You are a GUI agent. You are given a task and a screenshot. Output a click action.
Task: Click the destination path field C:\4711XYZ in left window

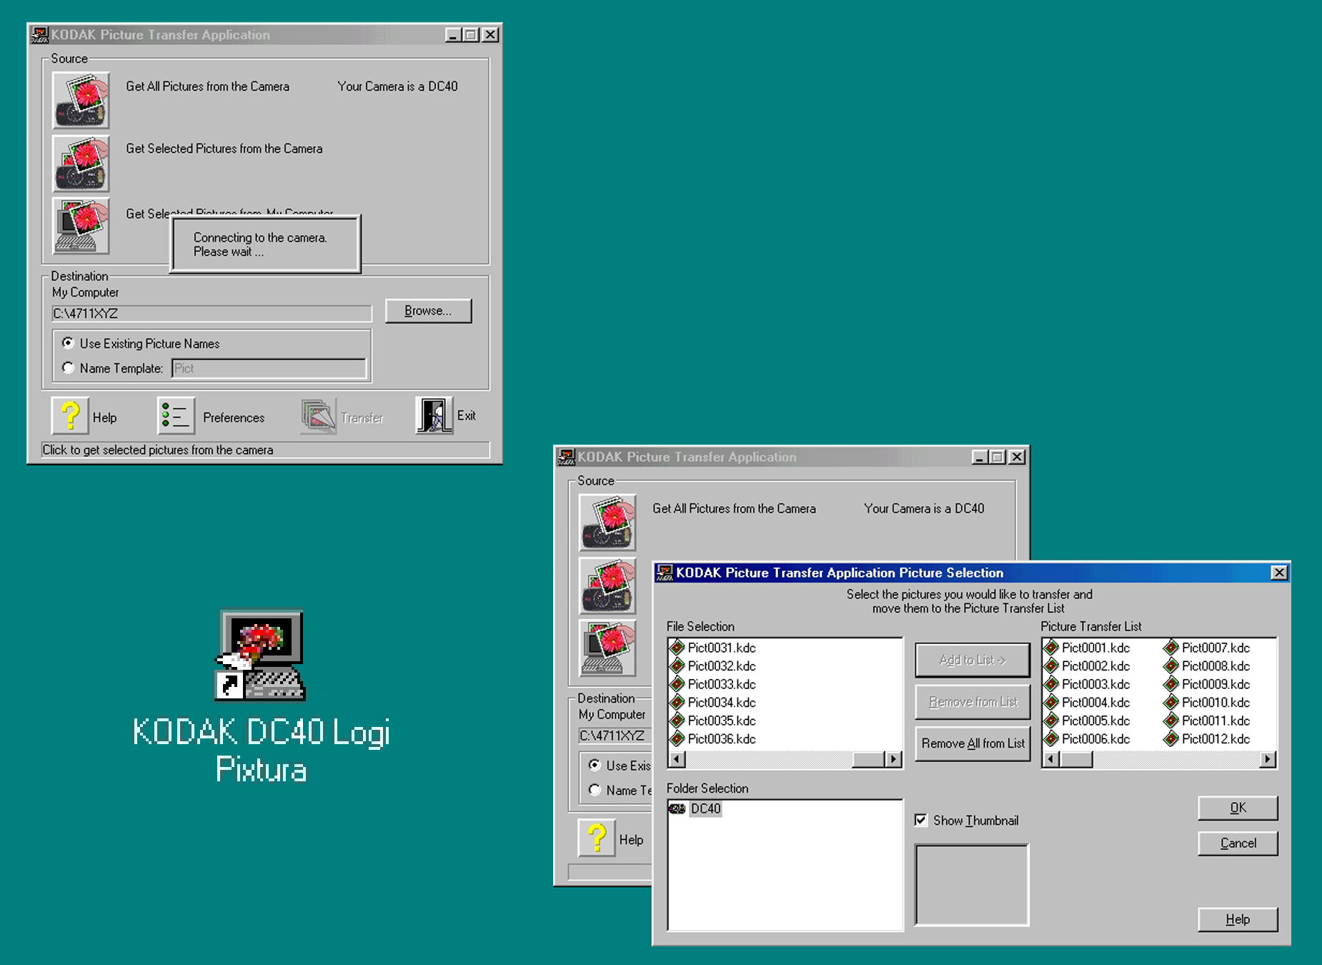[x=212, y=313]
